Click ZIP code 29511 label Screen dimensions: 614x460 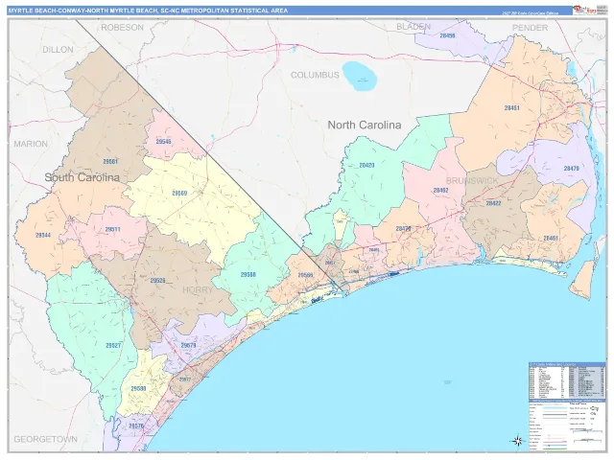point(112,230)
